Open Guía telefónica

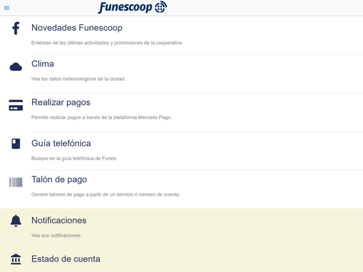coord(61,143)
